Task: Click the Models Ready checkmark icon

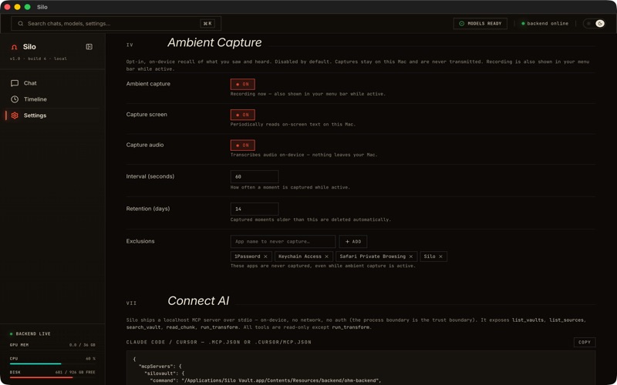Action: 461,24
